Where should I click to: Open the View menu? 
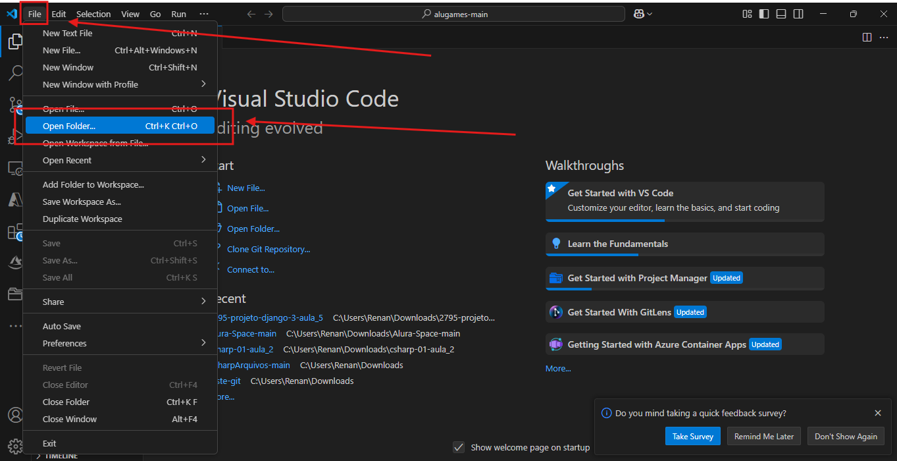click(x=130, y=14)
